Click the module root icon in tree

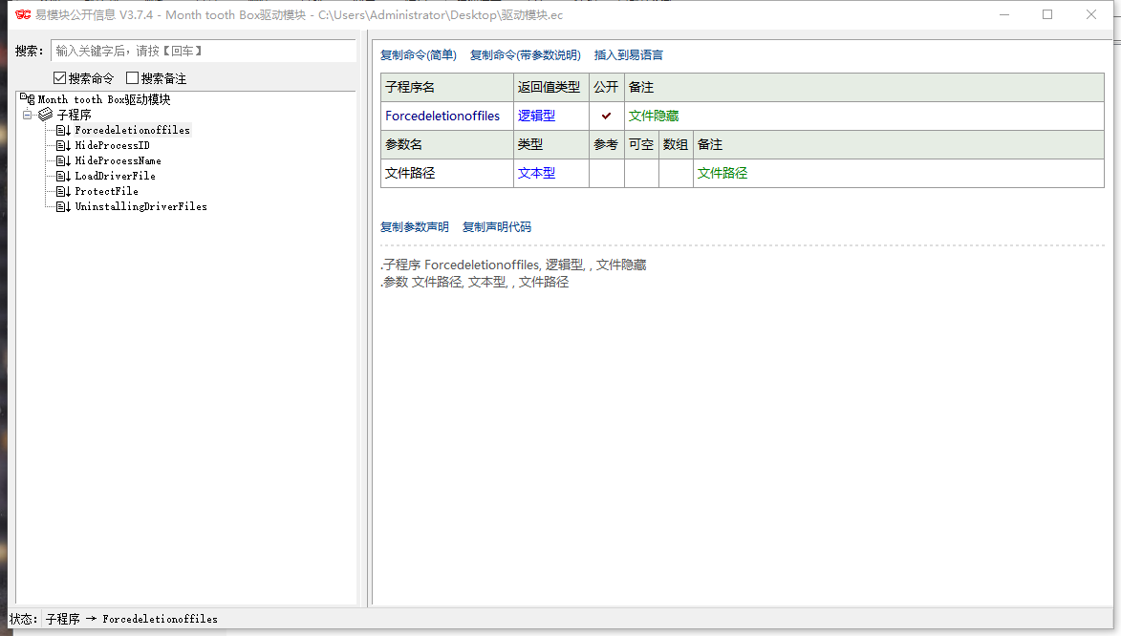[29, 99]
